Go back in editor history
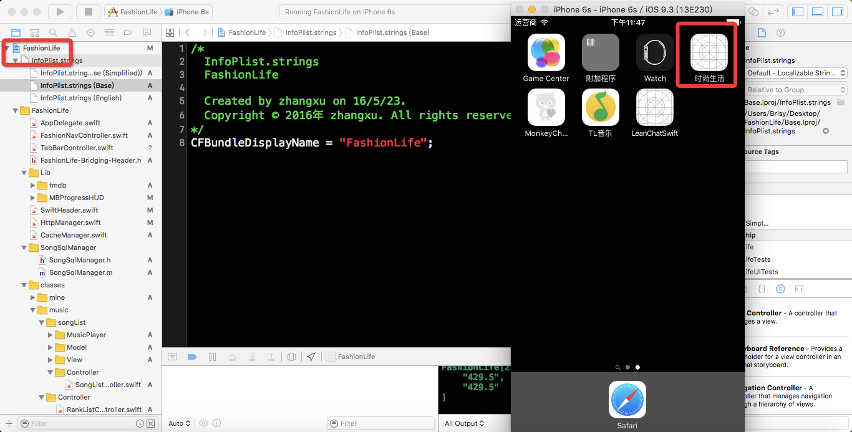The height and width of the screenshot is (432, 852). click(188, 32)
